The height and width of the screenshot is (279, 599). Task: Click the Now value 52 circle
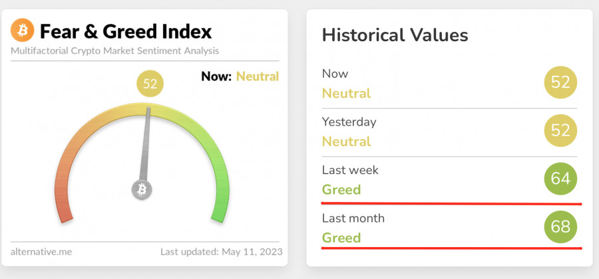pos(560,82)
